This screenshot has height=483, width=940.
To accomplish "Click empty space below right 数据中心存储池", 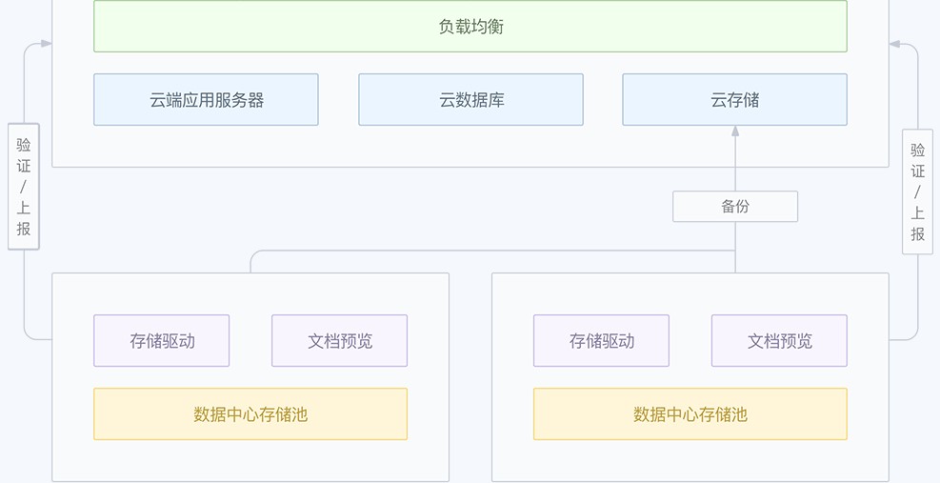I will click(x=690, y=460).
